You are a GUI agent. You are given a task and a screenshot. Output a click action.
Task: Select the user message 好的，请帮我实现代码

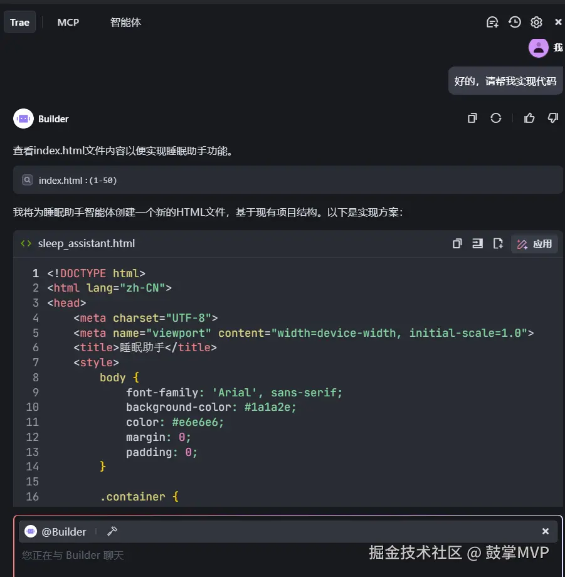[505, 81]
